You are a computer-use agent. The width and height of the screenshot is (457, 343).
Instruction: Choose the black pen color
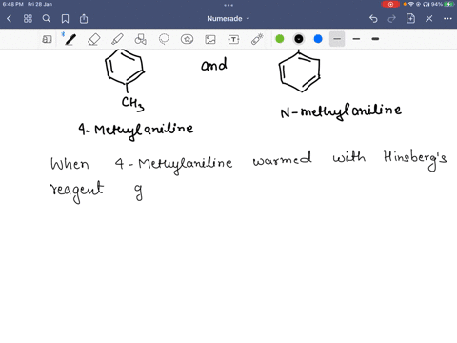coord(299,39)
